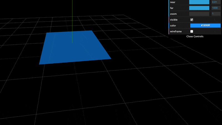The width and height of the screenshot is (222, 125).
Task: Click the Close Controls button
Action: tap(195, 36)
